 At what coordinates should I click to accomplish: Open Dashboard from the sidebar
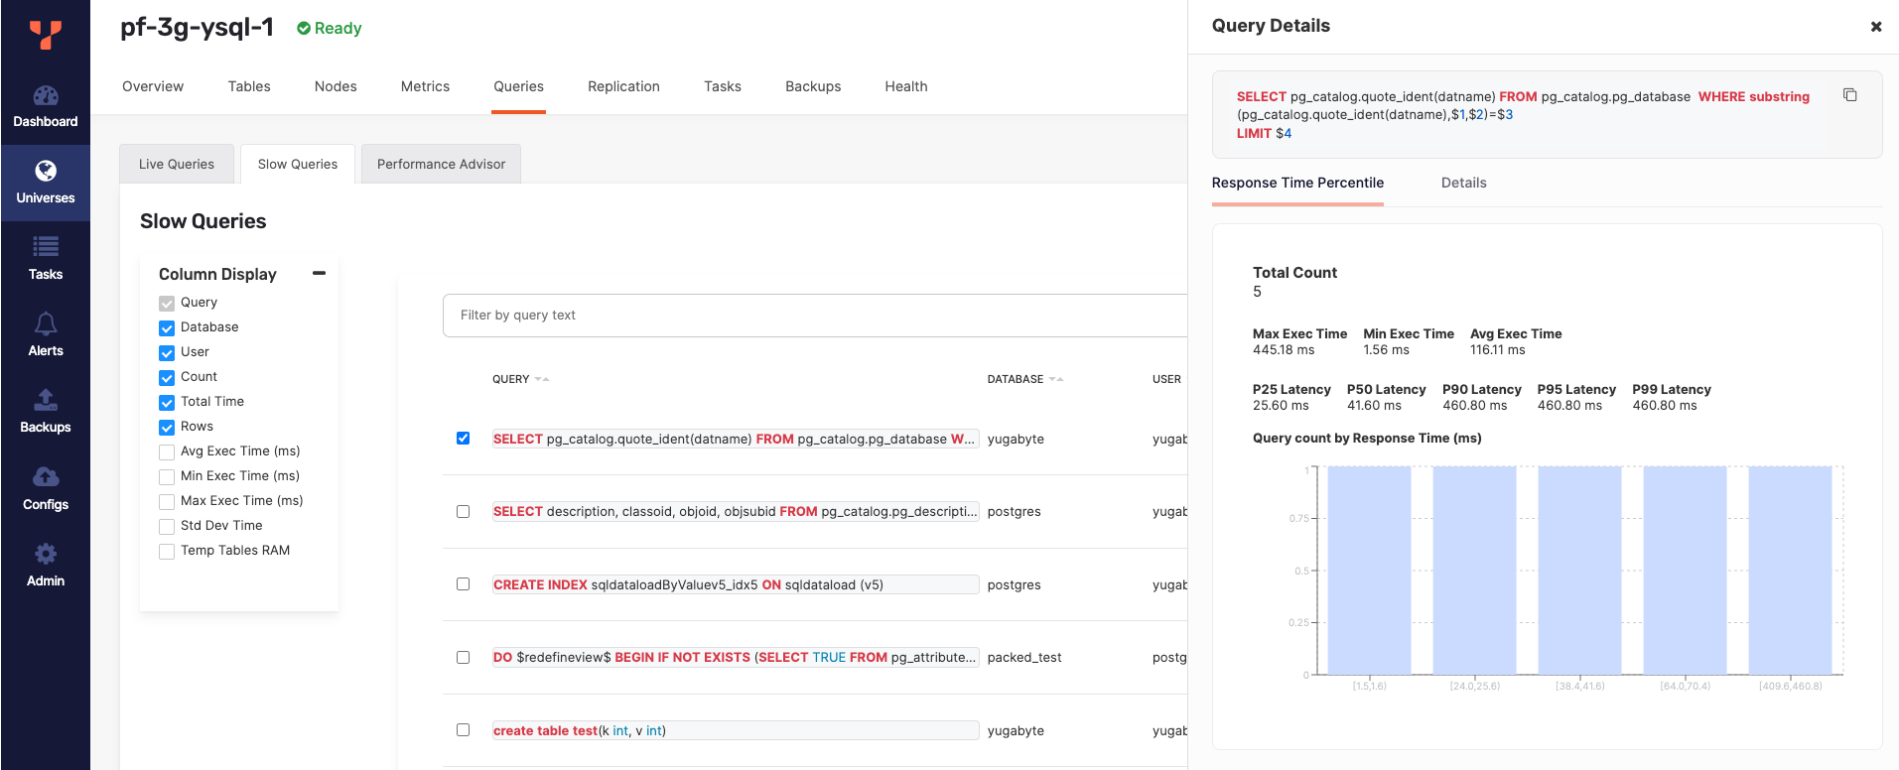point(46,107)
